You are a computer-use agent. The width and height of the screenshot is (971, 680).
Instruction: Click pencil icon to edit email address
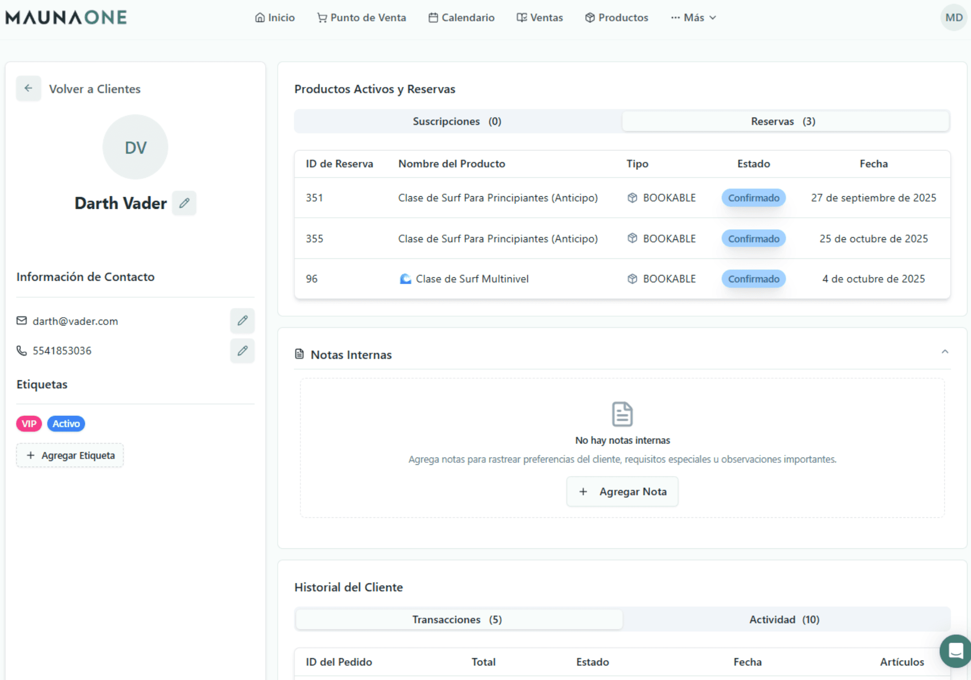(242, 321)
